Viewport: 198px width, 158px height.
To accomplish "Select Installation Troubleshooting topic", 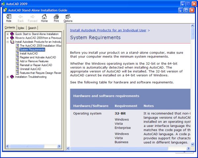I will point(31,77).
